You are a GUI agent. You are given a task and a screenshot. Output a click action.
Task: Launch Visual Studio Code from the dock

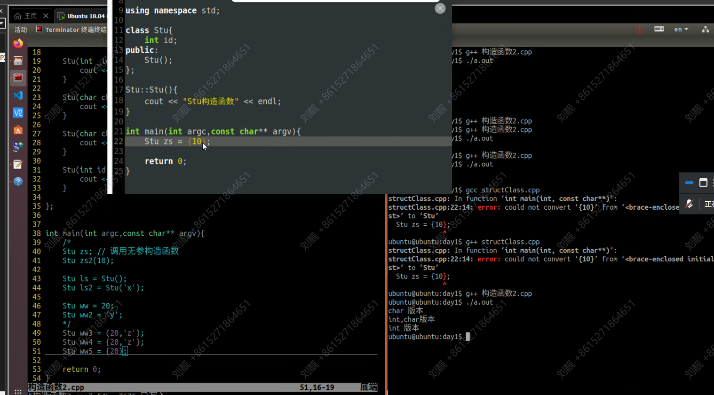pyautogui.click(x=18, y=95)
